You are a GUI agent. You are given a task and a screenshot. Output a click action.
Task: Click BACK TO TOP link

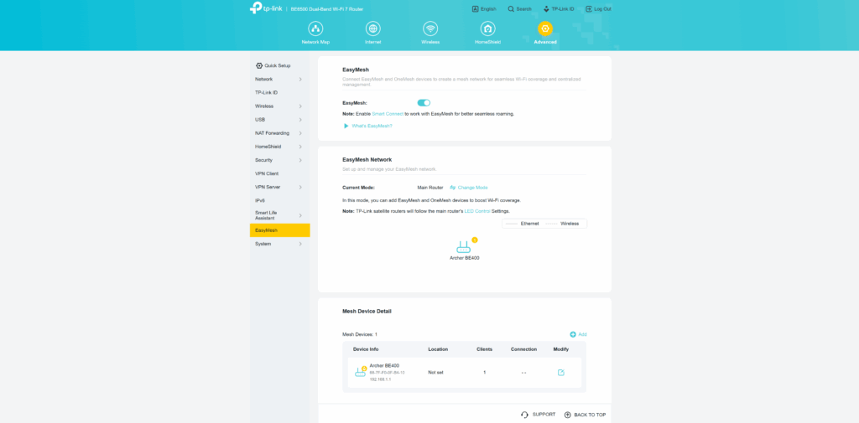[x=590, y=415]
